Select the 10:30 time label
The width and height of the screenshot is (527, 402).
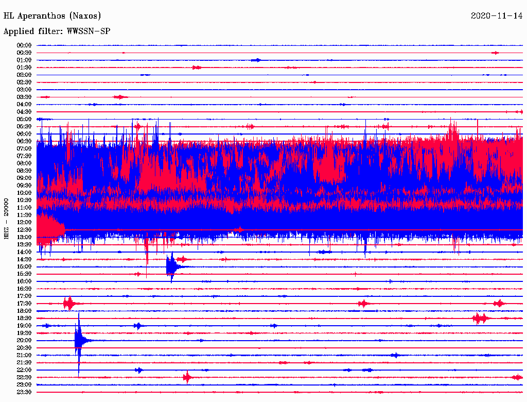click(x=24, y=200)
